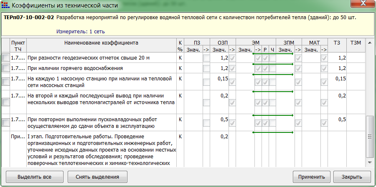Click the 'ЭМ' column header
Viewport: 376px width, 187px height.
click(x=256, y=42)
